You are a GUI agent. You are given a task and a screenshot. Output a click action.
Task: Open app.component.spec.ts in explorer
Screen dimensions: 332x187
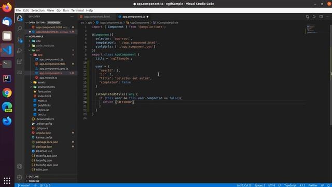click(x=53, y=69)
